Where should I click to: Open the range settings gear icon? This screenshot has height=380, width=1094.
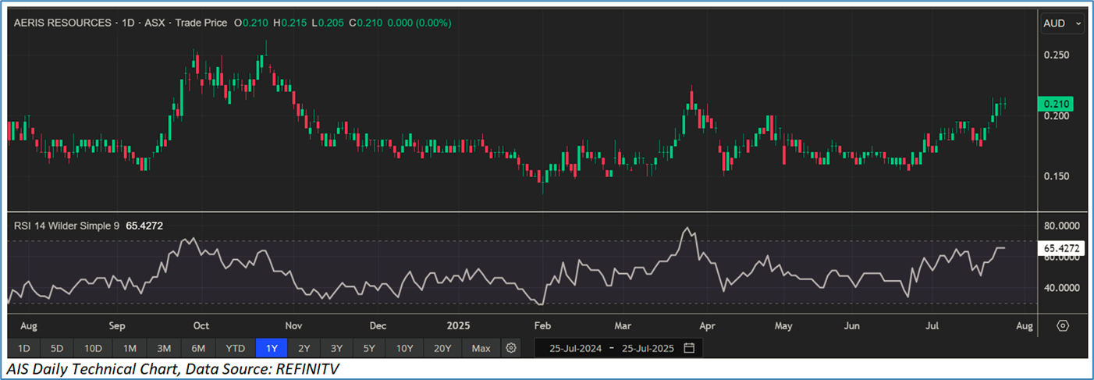(511, 347)
